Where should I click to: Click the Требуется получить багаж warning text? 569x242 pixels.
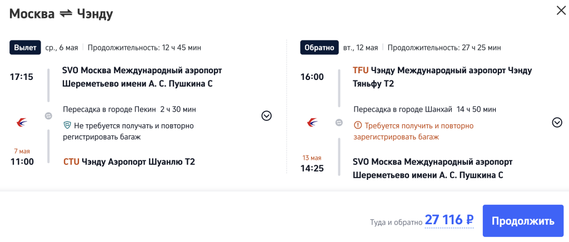tap(413, 131)
